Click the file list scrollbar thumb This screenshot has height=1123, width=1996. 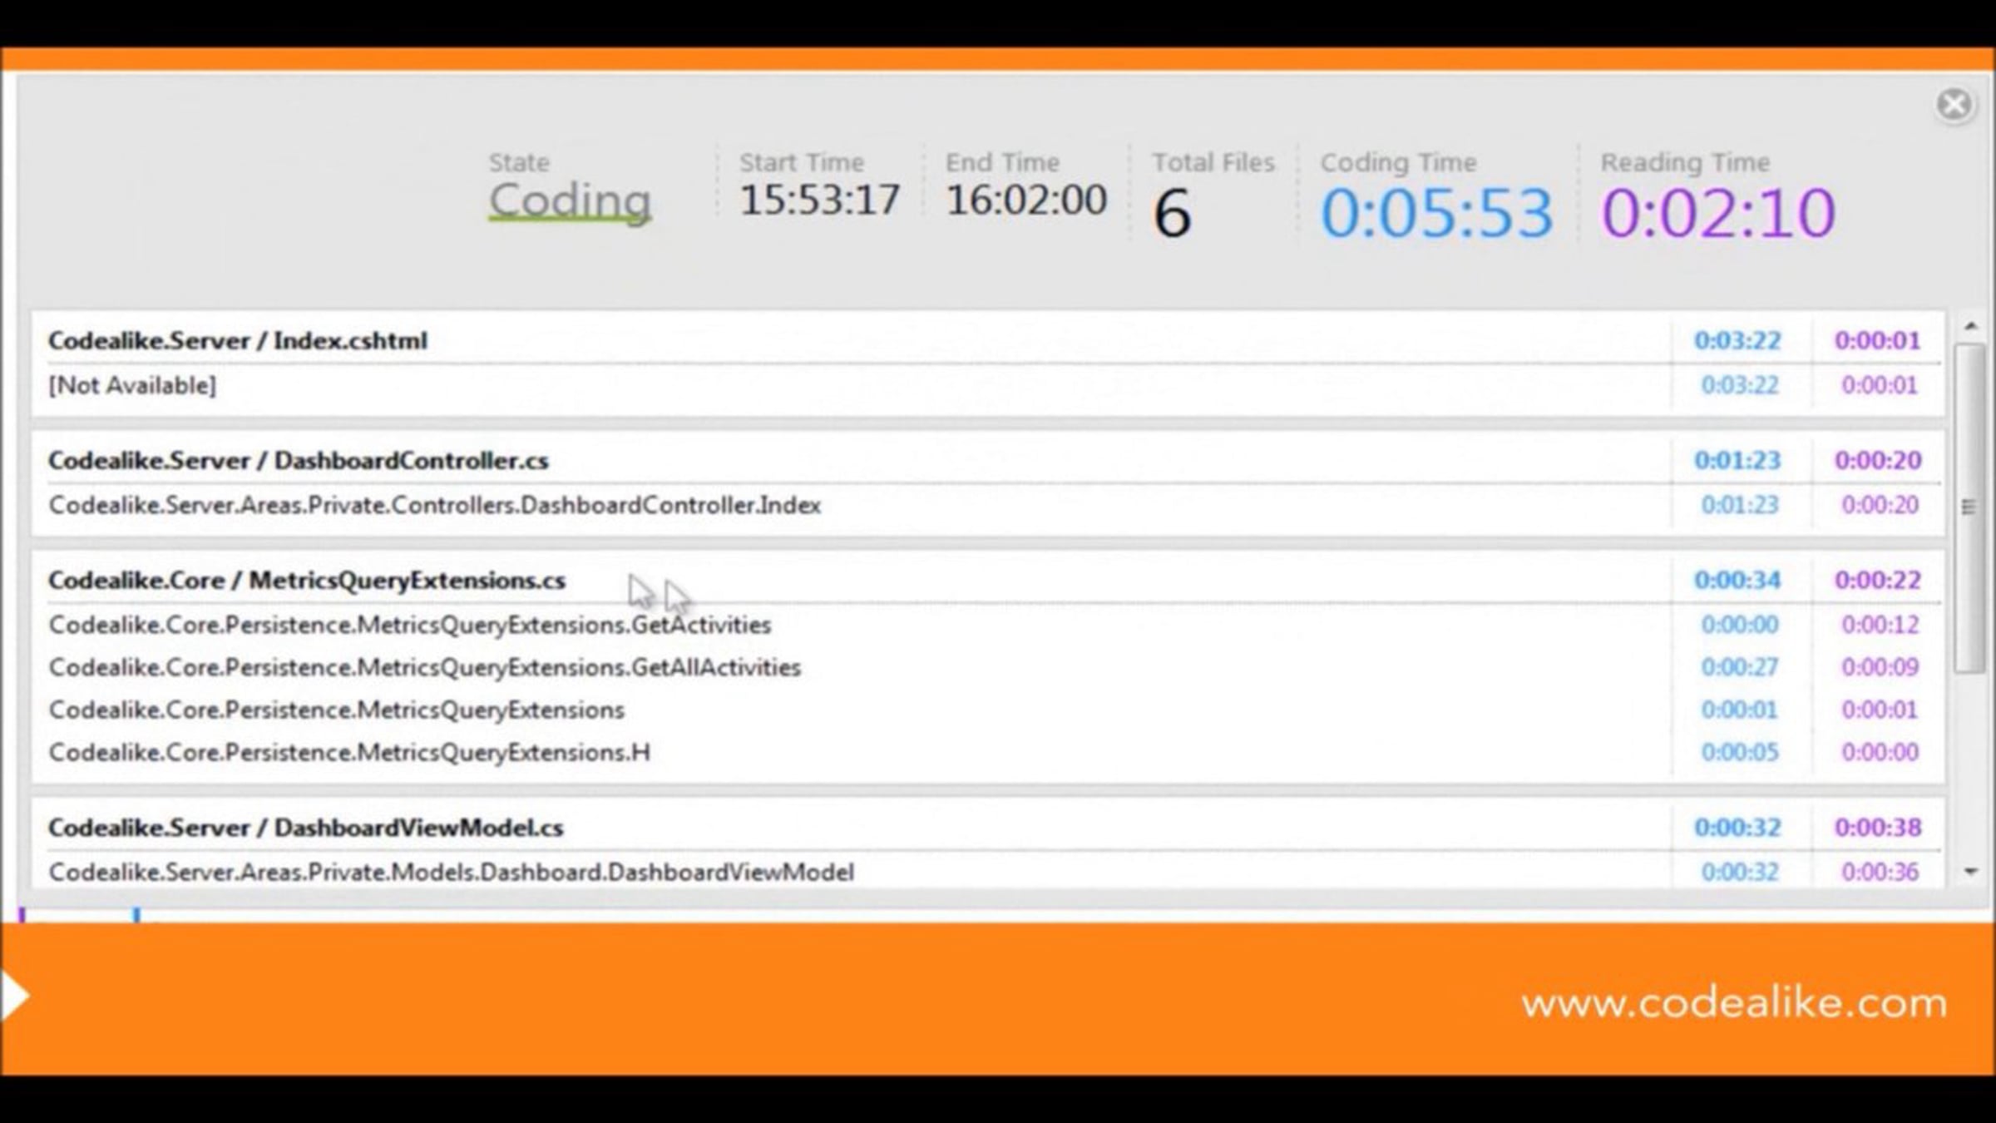[1969, 507]
